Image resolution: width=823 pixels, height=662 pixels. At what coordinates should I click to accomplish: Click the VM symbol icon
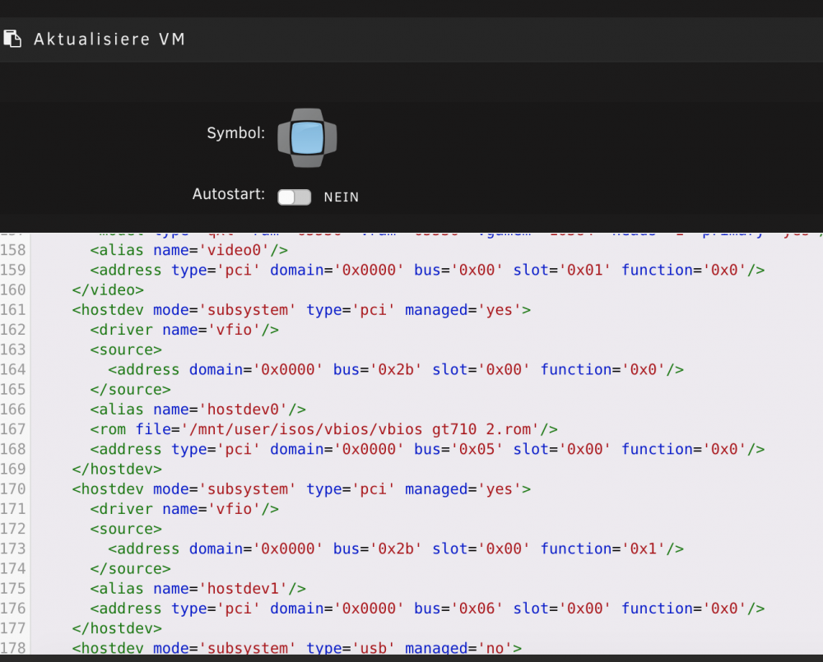tap(307, 138)
